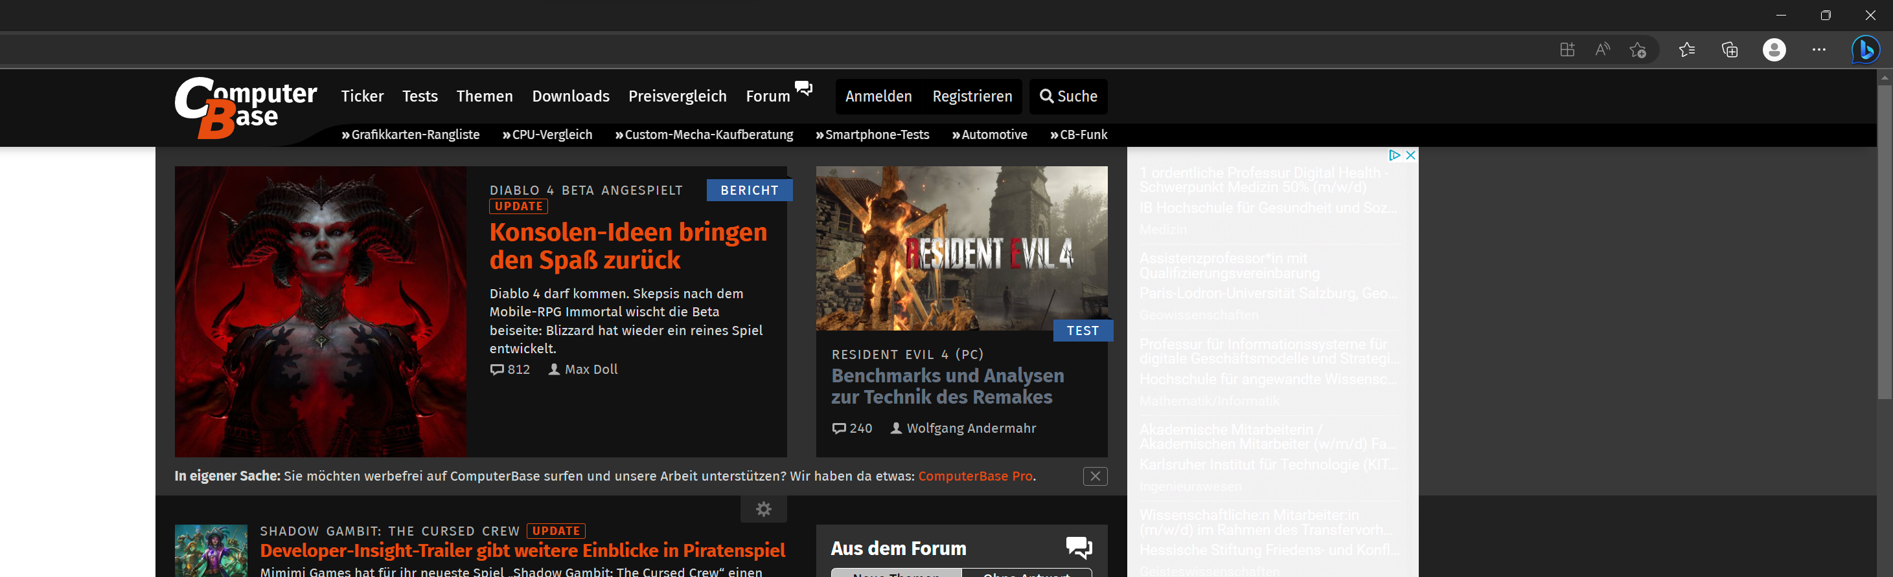Open the CB-Funk quick link
Image resolution: width=1893 pixels, height=577 pixels.
click(1078, 135)
